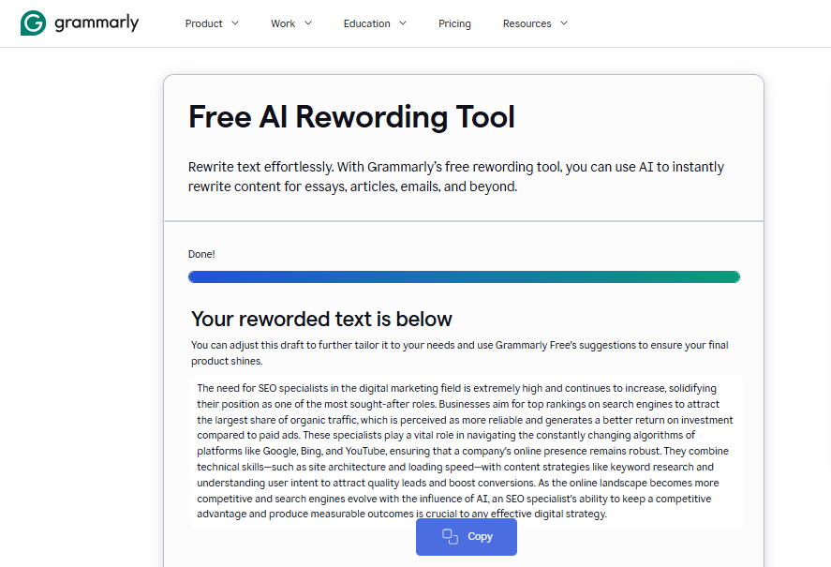Select the Pricing menu item
Image resolution: width=831 pixels, height=567 pixels.
(x=454, y=23)
